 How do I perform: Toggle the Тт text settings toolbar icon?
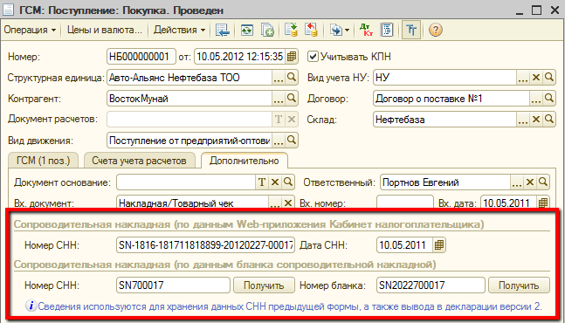click(411, 30)
